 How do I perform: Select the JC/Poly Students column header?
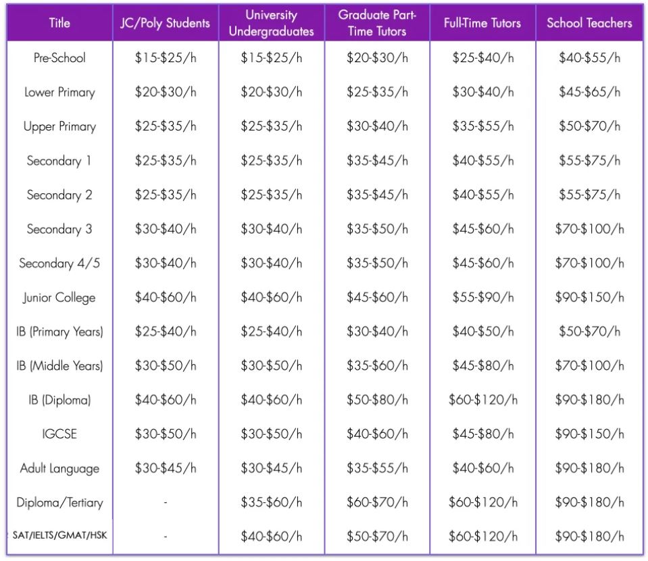pos(166,23)
